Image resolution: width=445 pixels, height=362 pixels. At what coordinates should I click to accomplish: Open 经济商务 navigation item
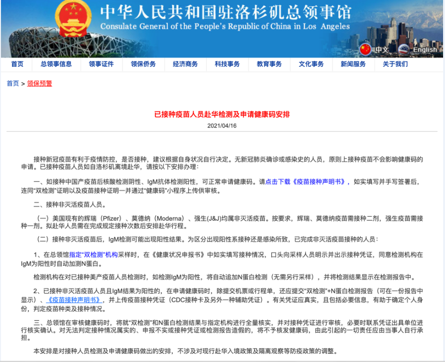[185, 64]
